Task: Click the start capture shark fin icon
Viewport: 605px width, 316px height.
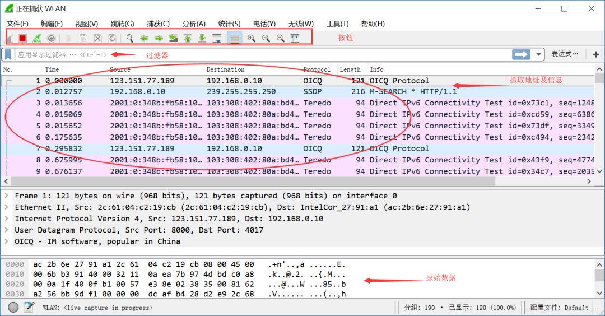Action: click(x=11, y=38)
